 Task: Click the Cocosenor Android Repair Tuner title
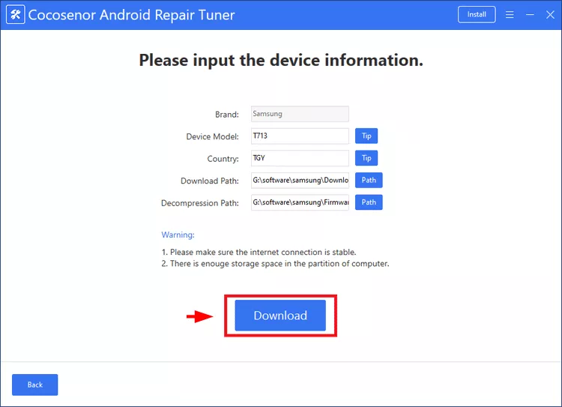(131, 15)
